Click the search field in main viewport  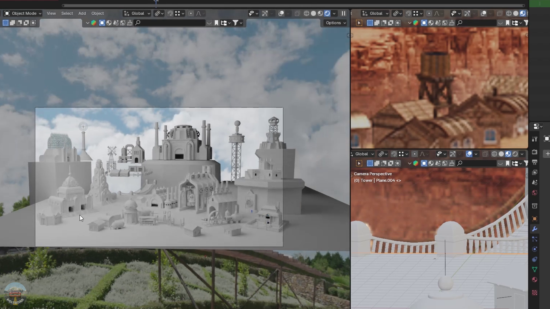[170, 23]
